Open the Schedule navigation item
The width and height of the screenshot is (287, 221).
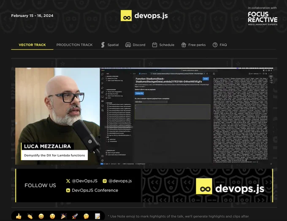[163, 45]
